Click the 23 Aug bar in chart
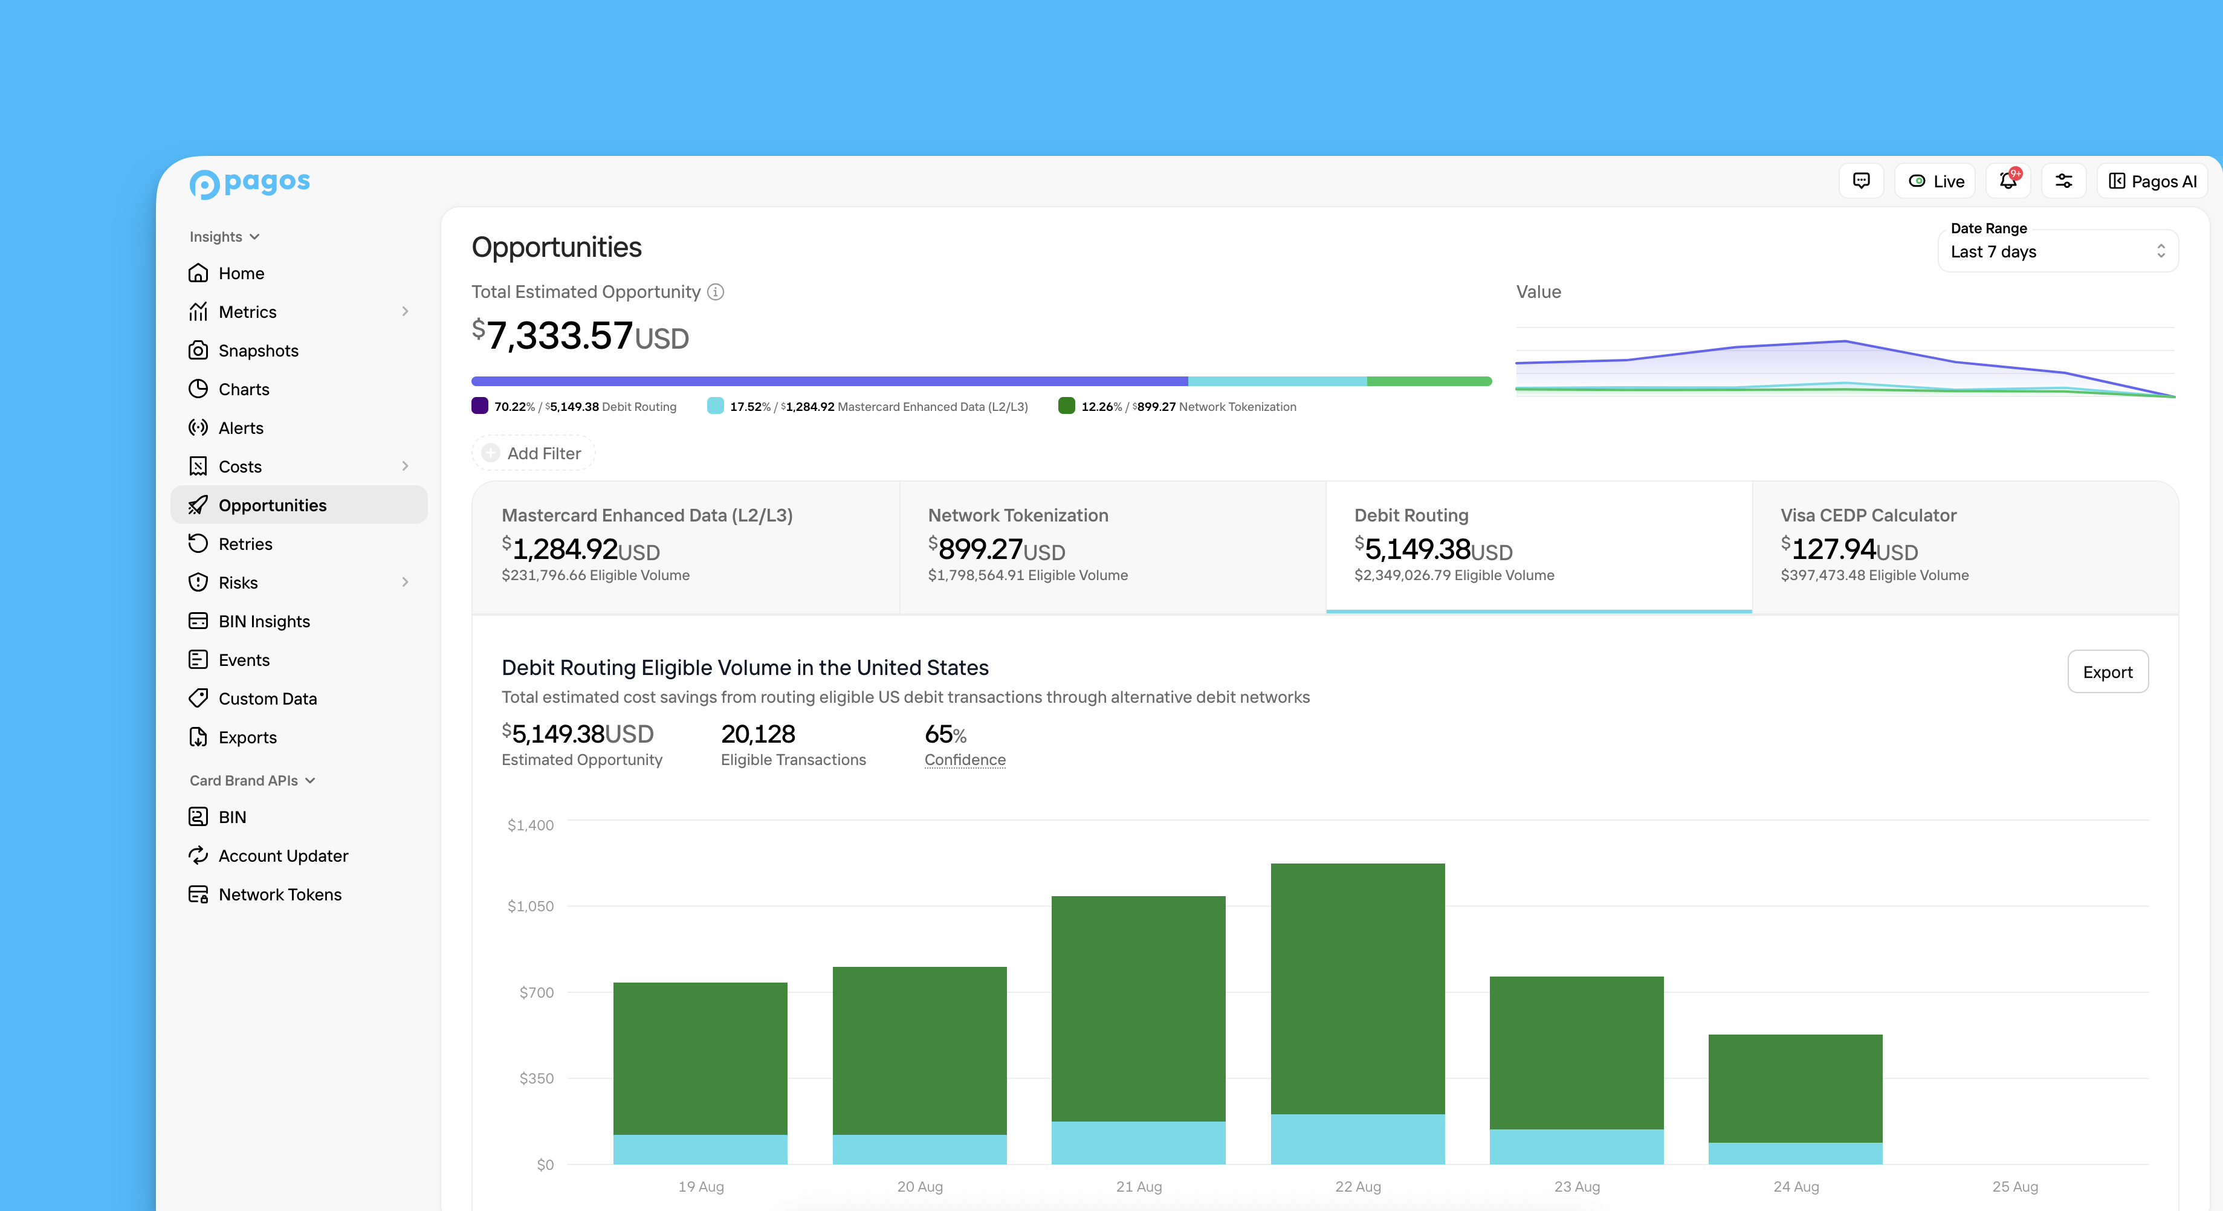Viewport: 2223px width, 1211px height. coord(1577,1070)
